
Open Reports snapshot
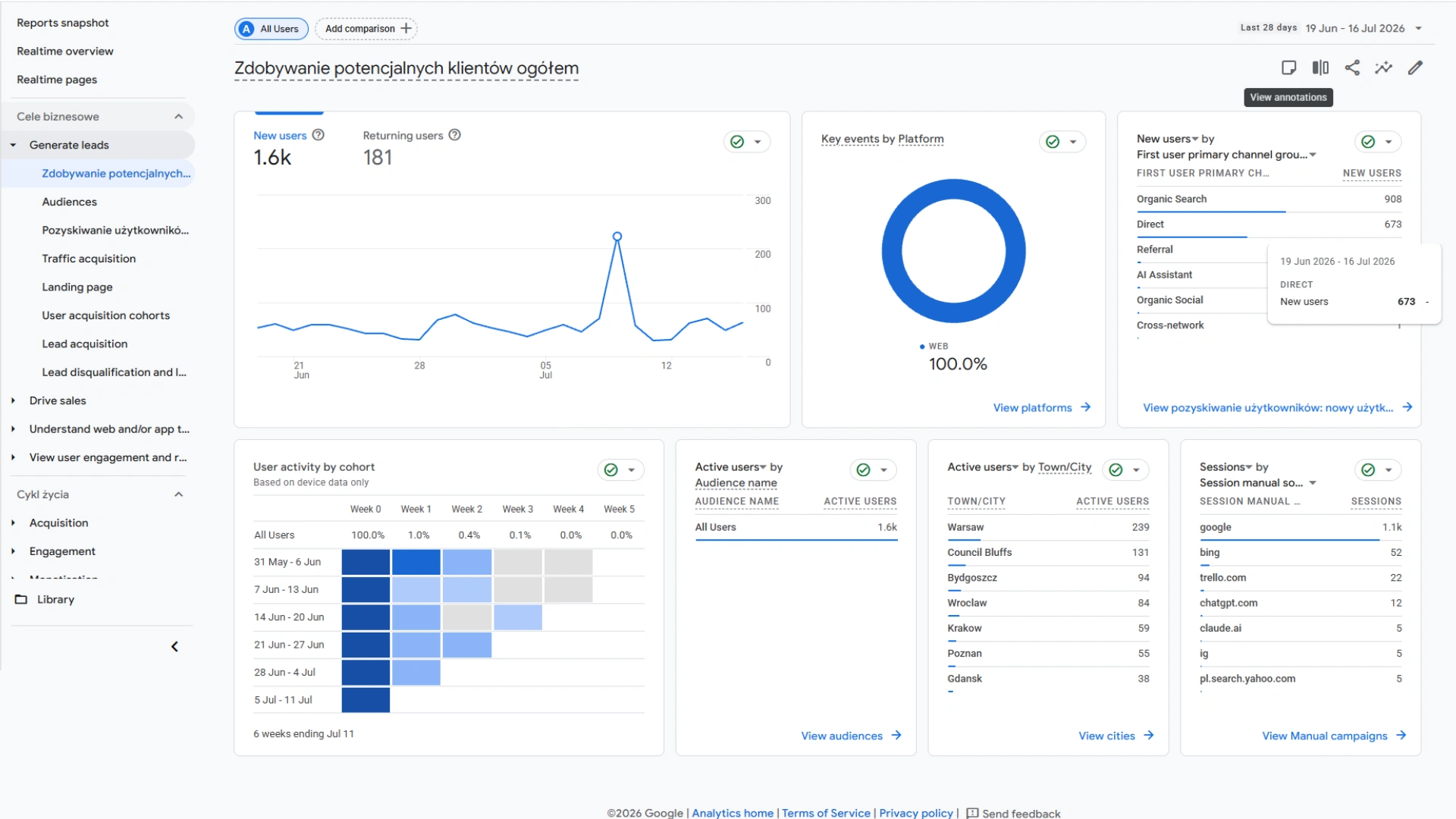click(x=63, y=23)
